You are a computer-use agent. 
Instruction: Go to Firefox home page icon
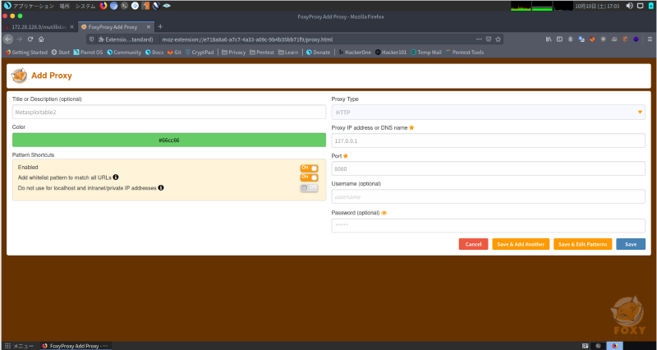pos(42,39)
